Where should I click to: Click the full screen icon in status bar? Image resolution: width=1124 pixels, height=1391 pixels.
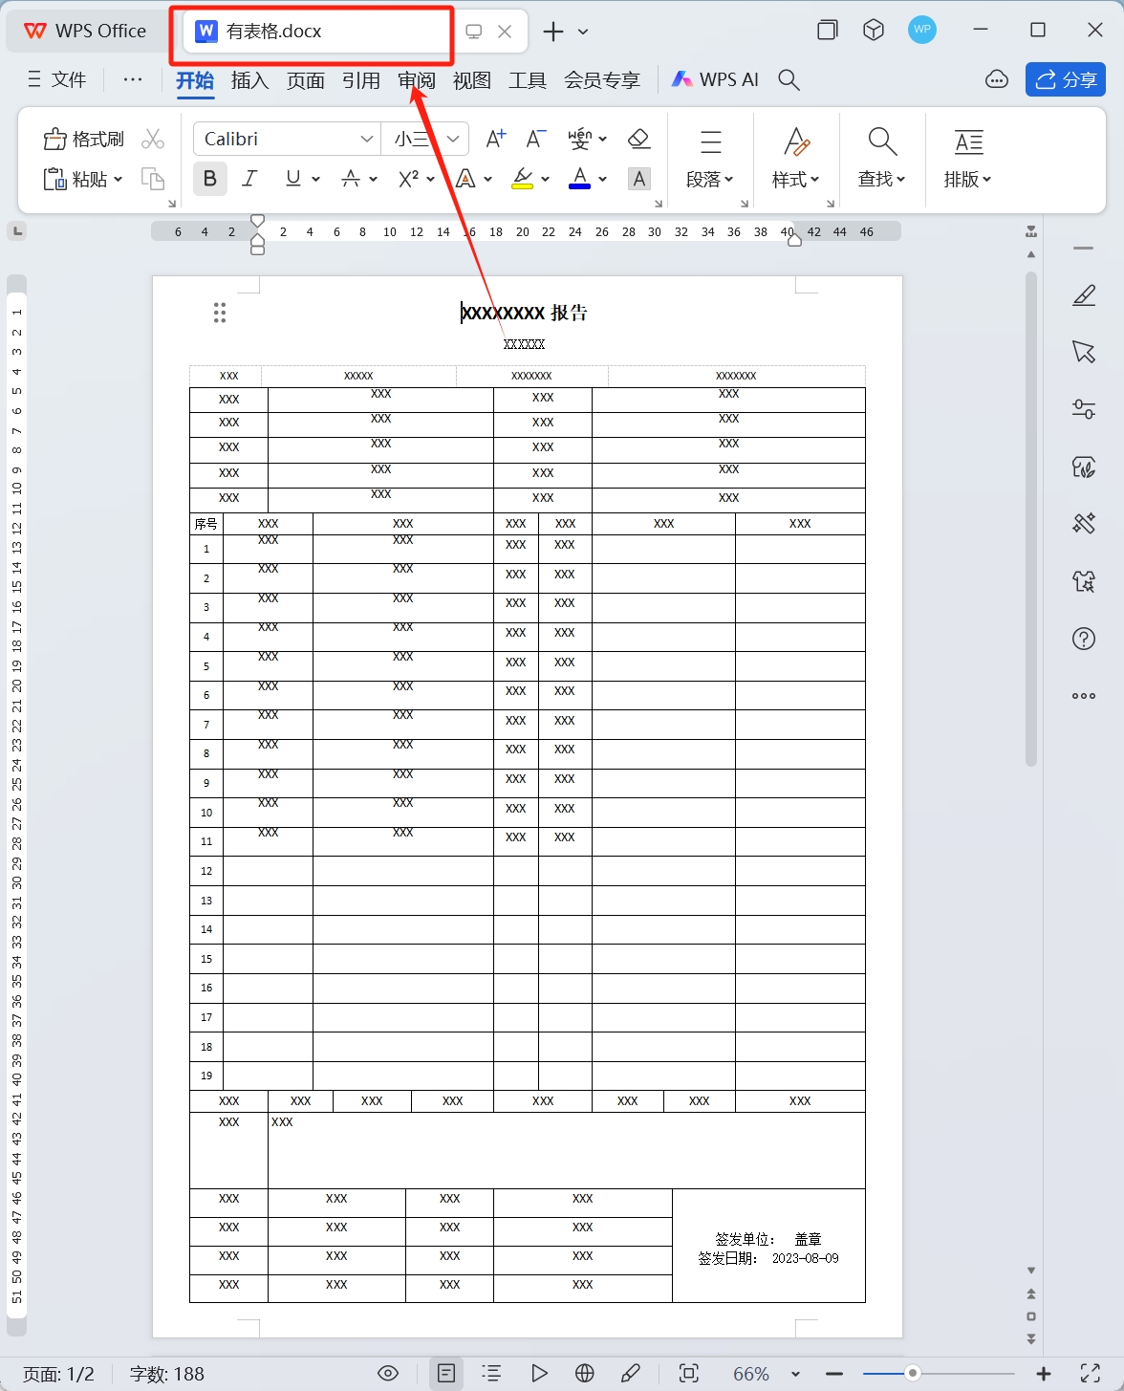point(1090,1374)
